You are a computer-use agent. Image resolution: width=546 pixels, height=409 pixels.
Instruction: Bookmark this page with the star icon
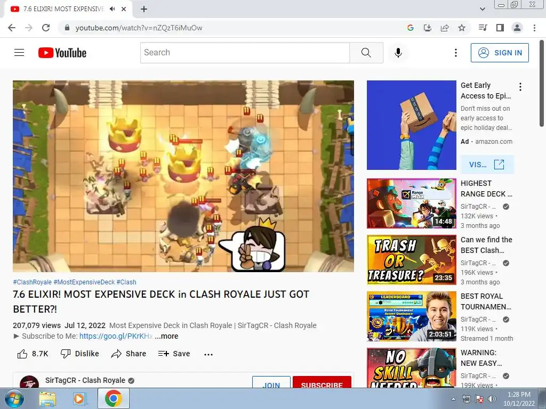tap(462, 28)
